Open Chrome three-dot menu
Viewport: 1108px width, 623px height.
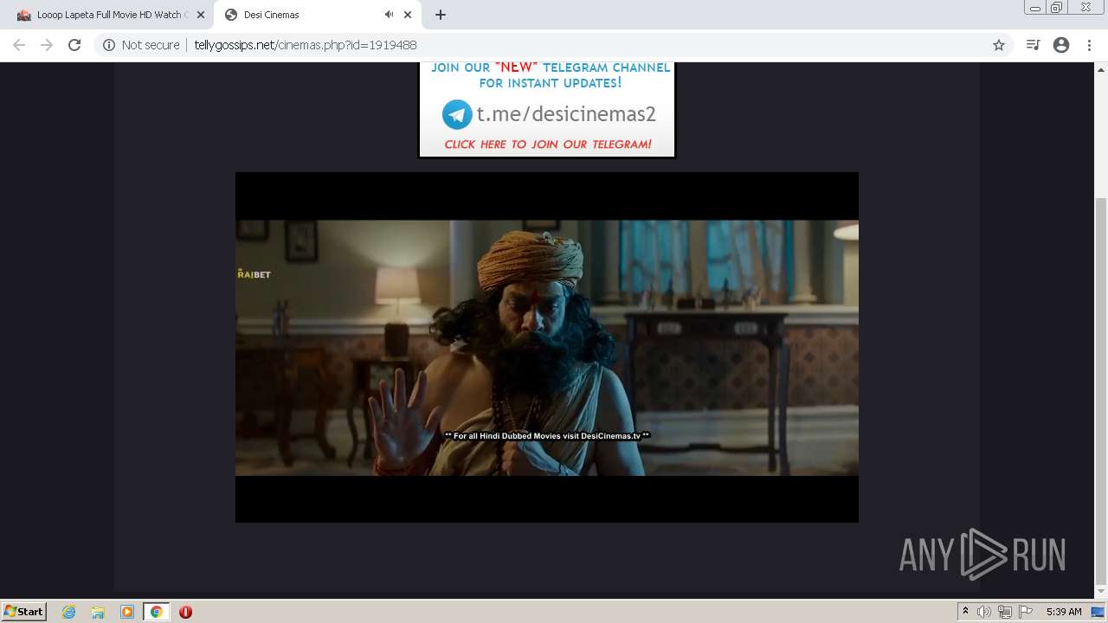(1090, 45)
